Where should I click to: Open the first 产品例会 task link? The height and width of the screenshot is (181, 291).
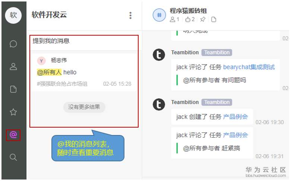pos(235,117)
